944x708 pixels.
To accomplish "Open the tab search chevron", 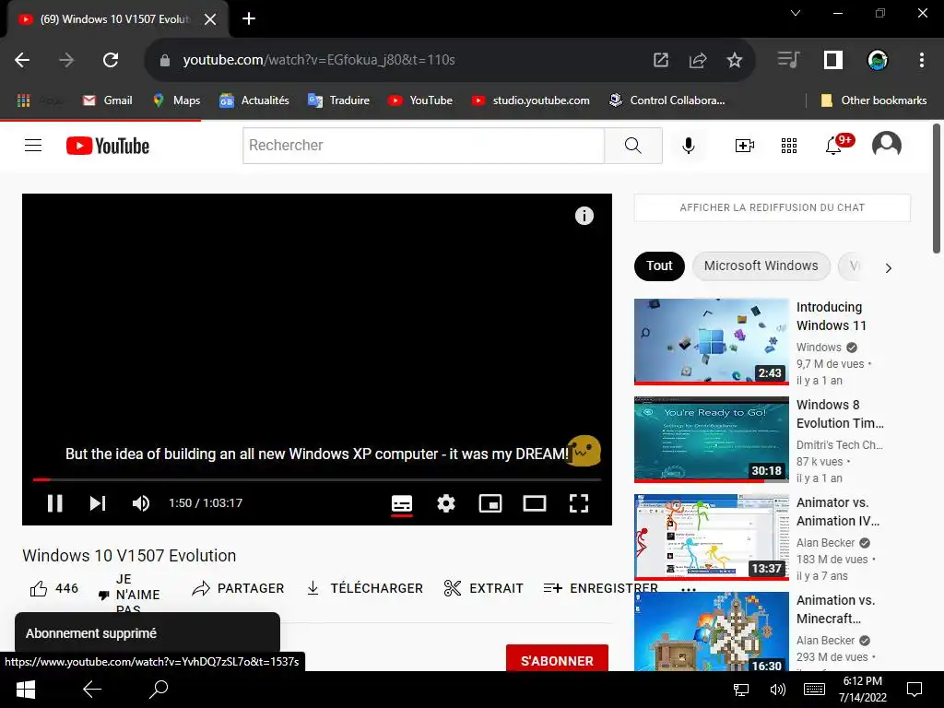I will [x=796, y=13].
